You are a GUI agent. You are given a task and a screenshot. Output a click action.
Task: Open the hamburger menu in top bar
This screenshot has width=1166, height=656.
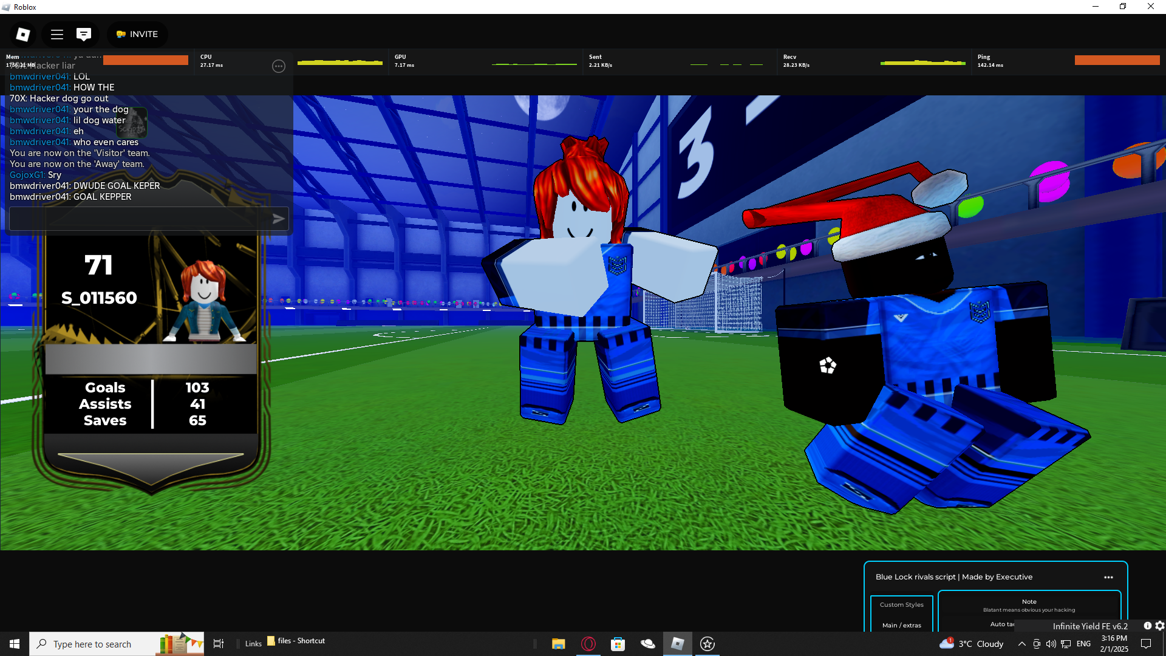(57, 35)
